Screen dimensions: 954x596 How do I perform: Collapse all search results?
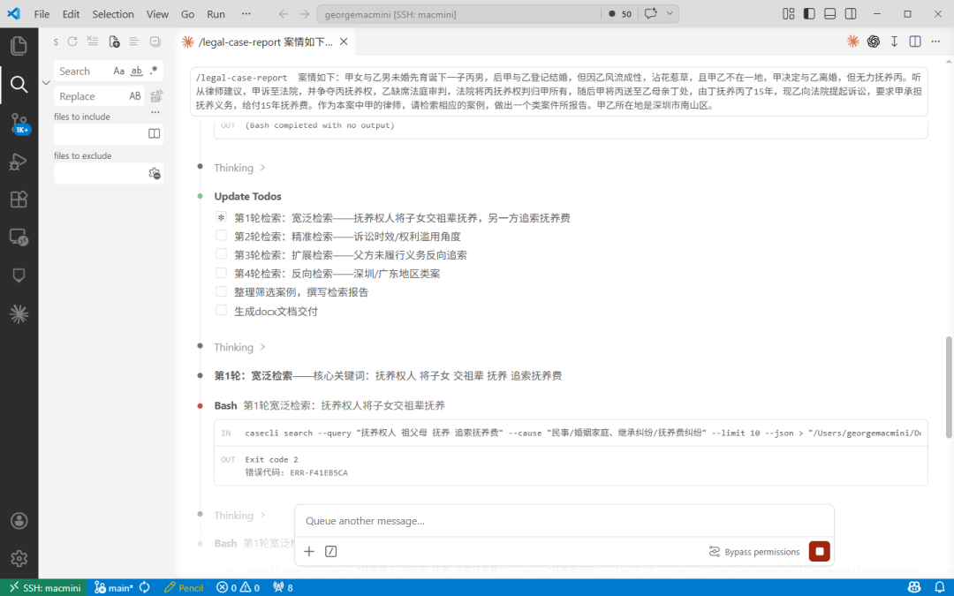click(155, 41)
